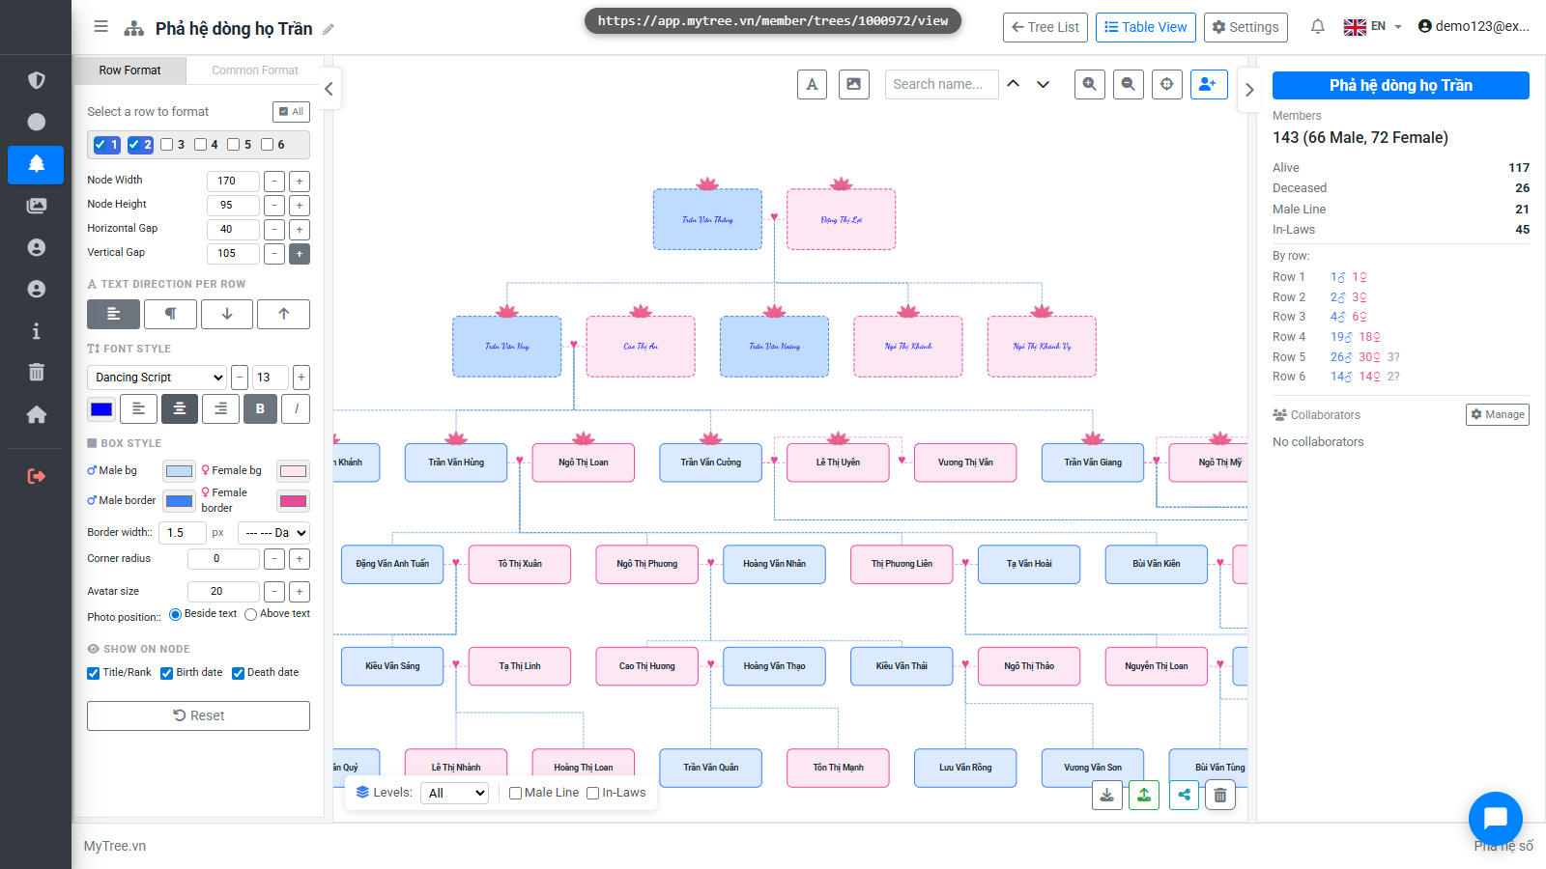Enable row 6 checkbox
This screenshot has height=869, width=1546.
tap(267, 145)
